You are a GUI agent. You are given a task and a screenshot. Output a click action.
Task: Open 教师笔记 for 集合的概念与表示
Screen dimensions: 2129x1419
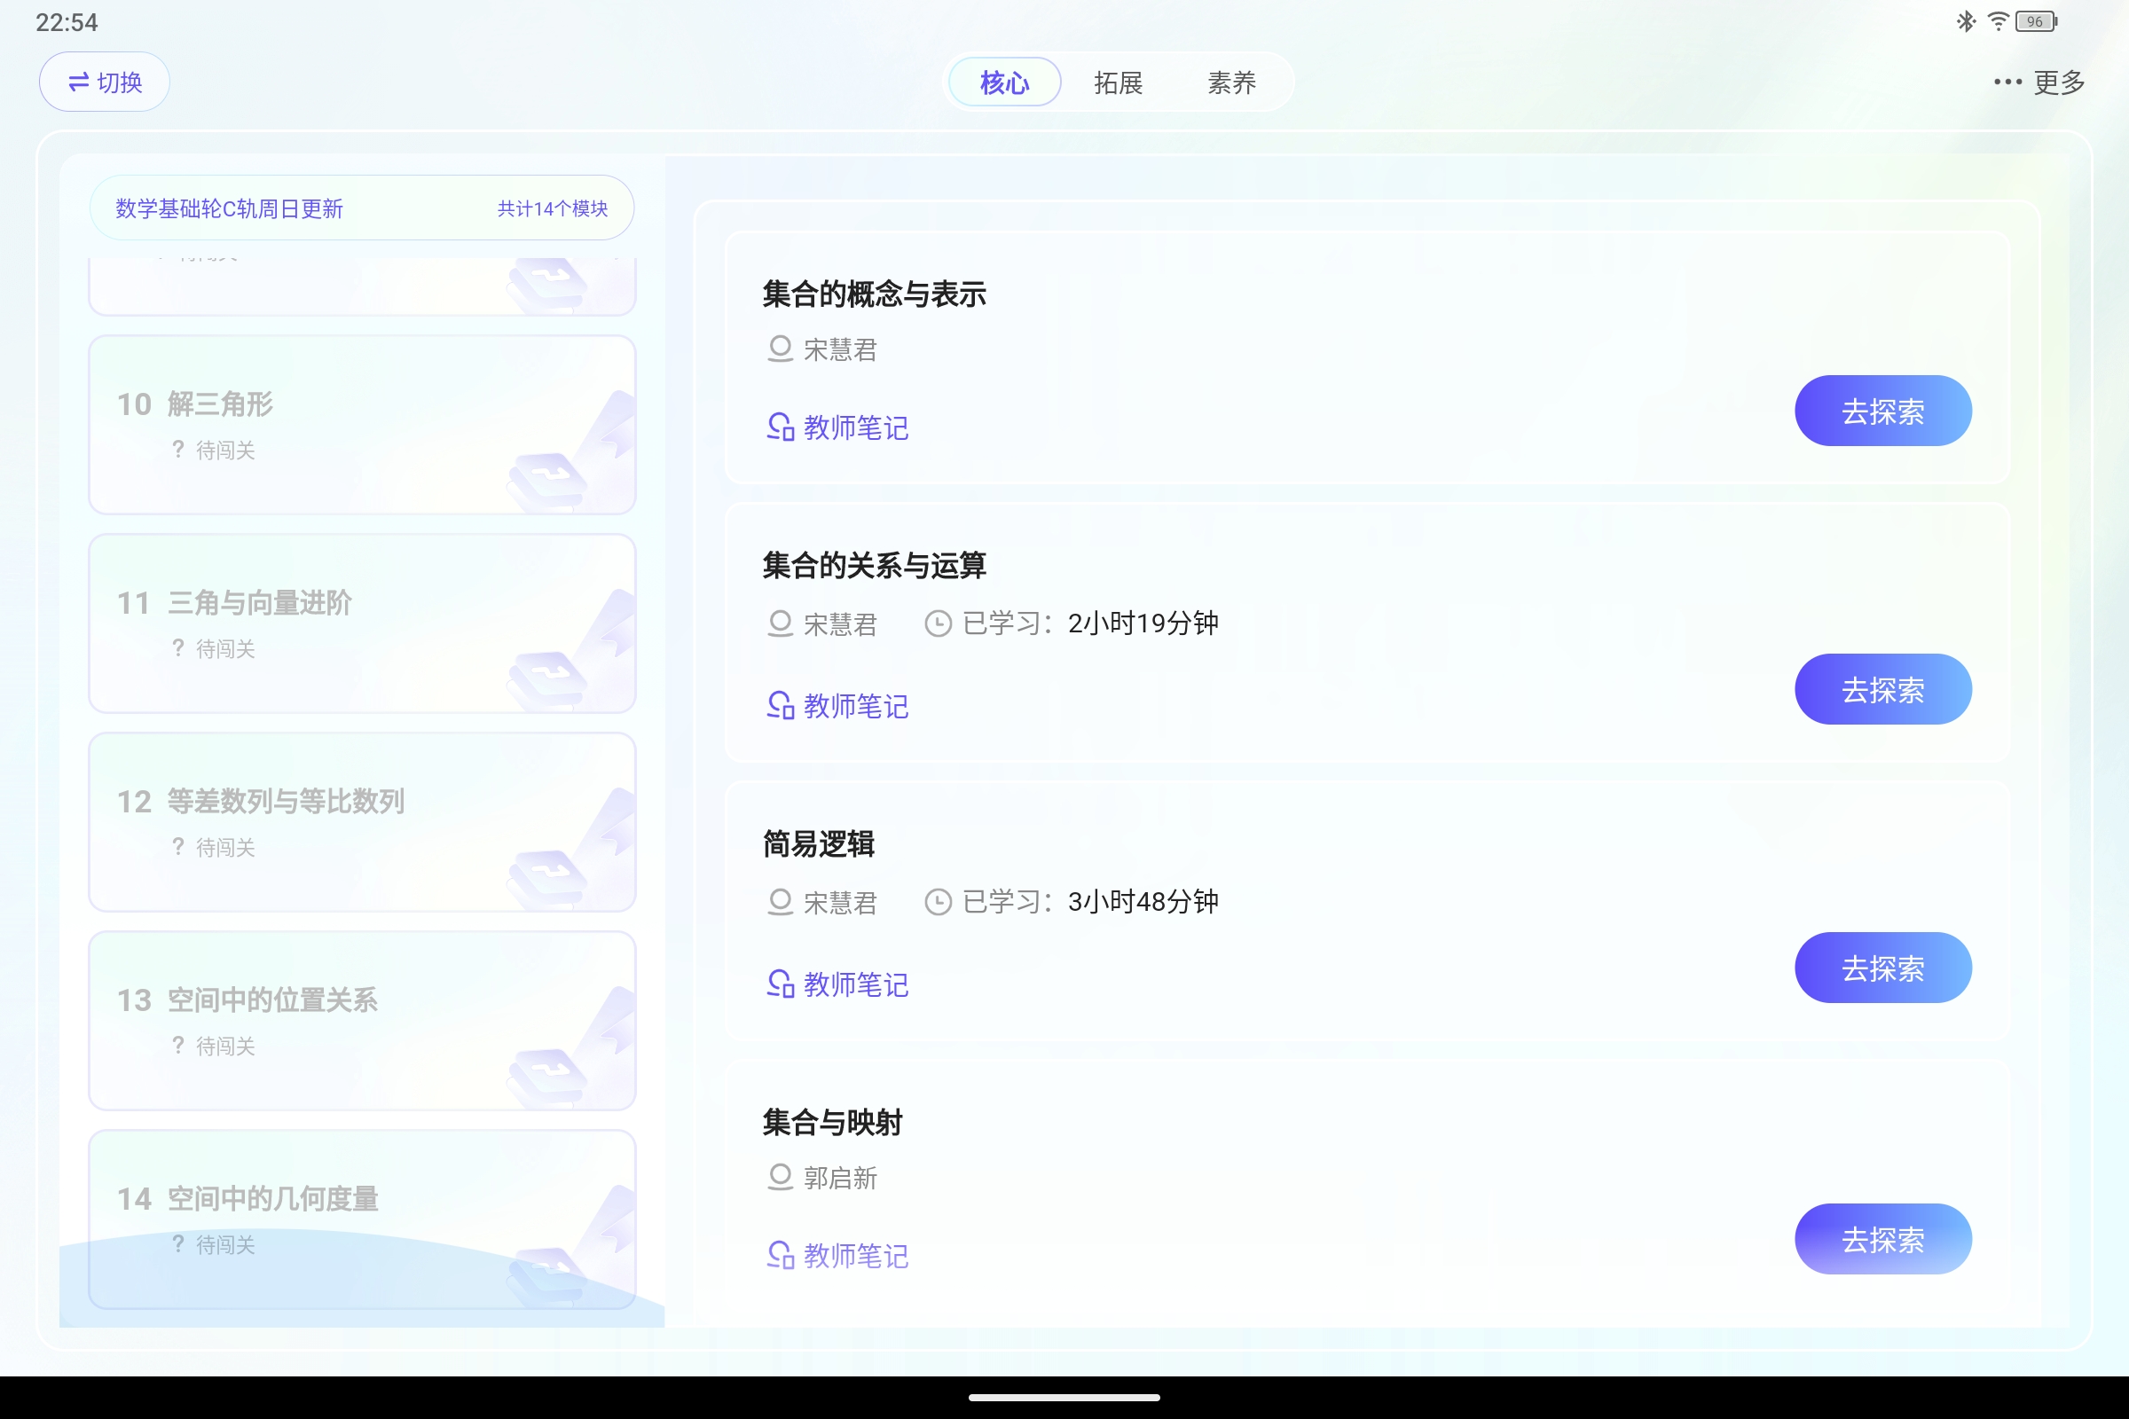pos(837,428)
